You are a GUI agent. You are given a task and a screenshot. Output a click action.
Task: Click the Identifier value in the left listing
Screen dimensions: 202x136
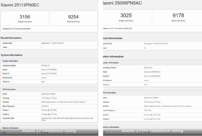click(63, 102)
